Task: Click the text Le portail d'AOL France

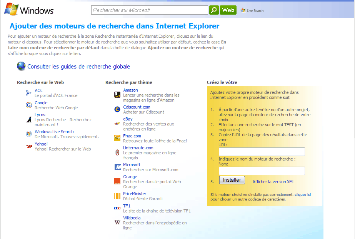Action: pyautogui.click(x=56, y=95)
